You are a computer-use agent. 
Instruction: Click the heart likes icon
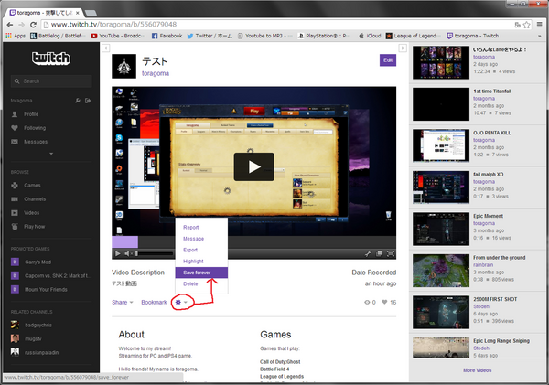click(x=384, y=302)
